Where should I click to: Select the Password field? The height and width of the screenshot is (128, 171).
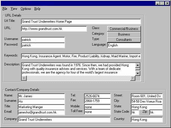[x=43, y=45]
